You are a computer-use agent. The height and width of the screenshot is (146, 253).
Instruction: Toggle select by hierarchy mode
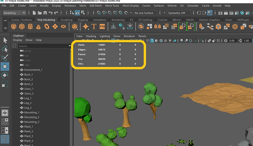(72, 13)
